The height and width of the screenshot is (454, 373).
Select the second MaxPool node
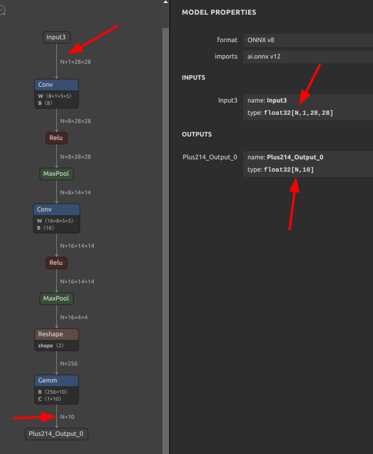click(56, 299)
